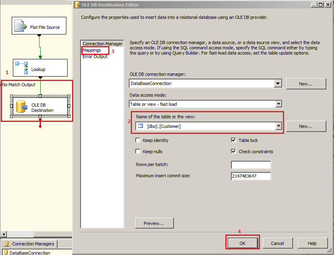This screenshot has height=255, width=334.
Task: Confirm settings with the OK button
Action: click(x=242, y=243)
